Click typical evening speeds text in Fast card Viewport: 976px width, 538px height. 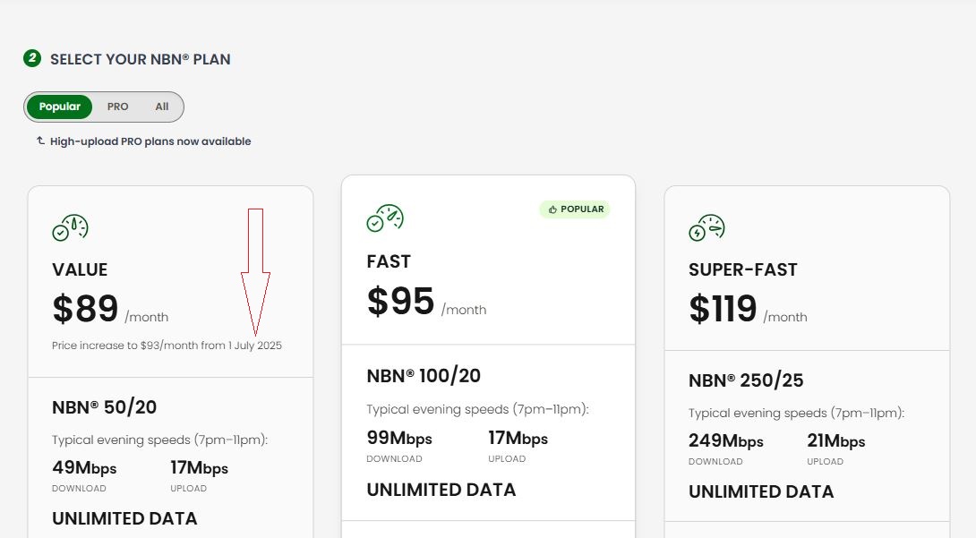coord(477,410)
